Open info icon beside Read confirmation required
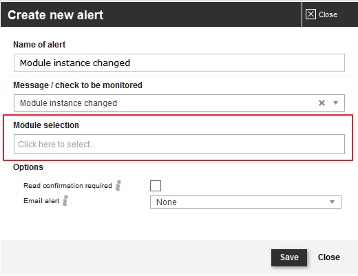The image size is (358, 276). pos(118,185)
